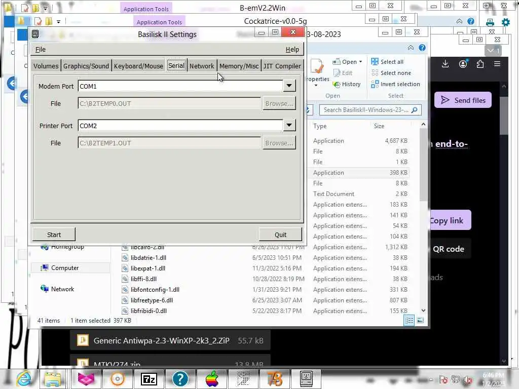Open File Explorer from the taskbar
The width and height of the screenshot is (519, 389).
(53, 379)
